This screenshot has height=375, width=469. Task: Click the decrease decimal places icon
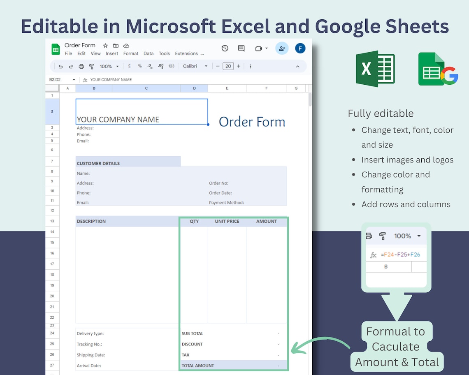point(150,66)
